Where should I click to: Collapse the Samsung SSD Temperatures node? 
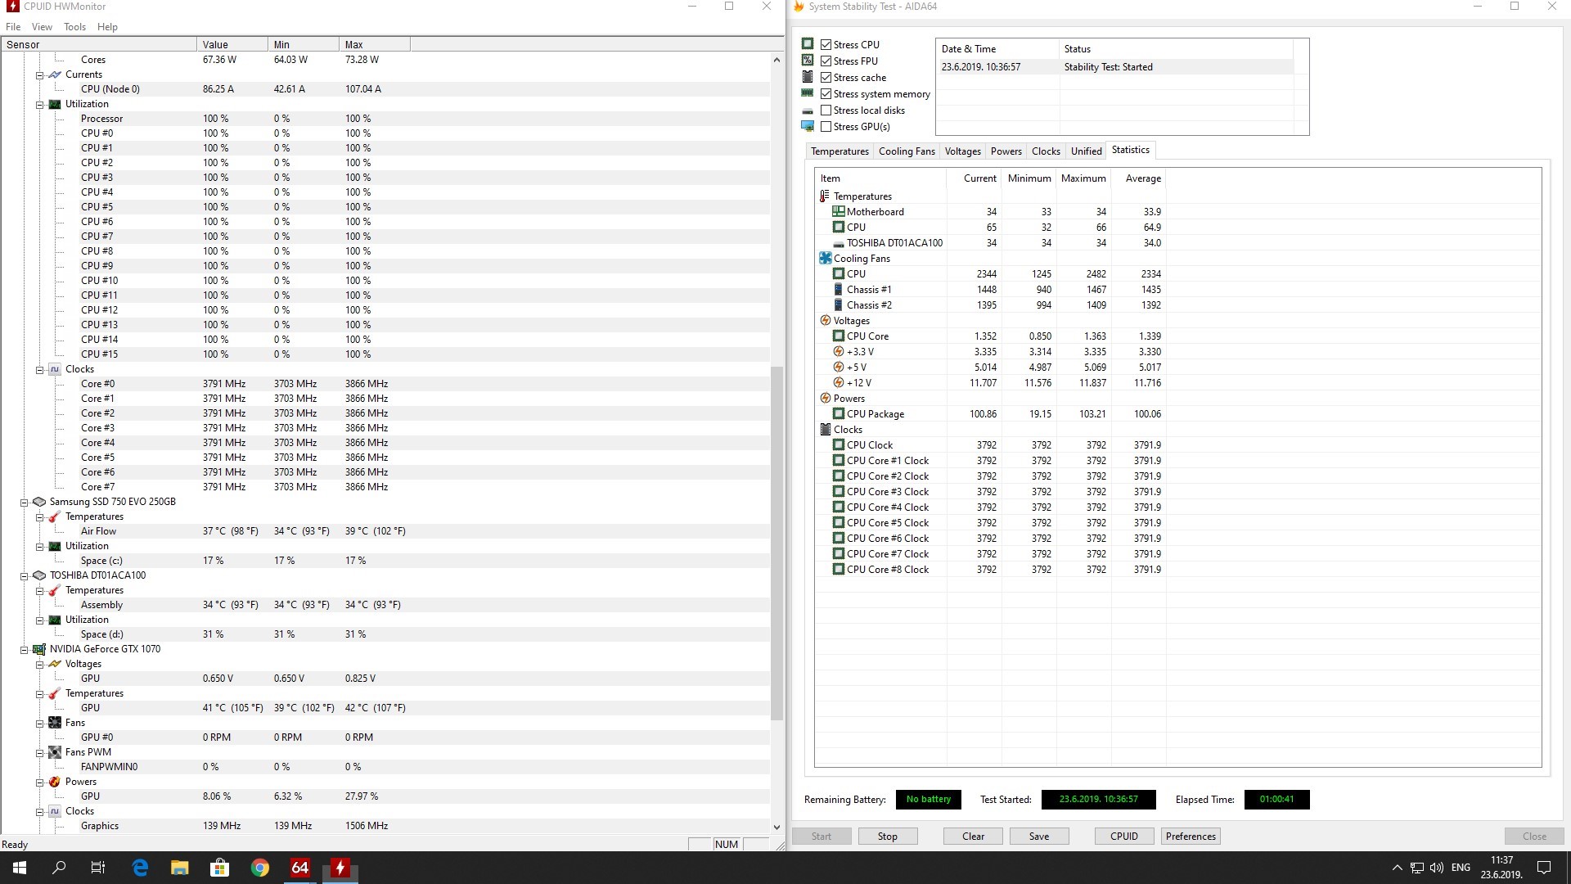pyautogui.click(x=39, y=516)
